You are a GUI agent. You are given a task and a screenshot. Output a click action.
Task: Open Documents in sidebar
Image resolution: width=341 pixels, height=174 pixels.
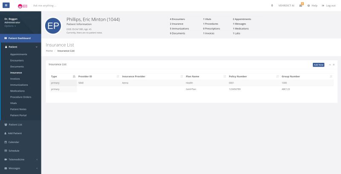pyautogui.click(x=17, y=67)
